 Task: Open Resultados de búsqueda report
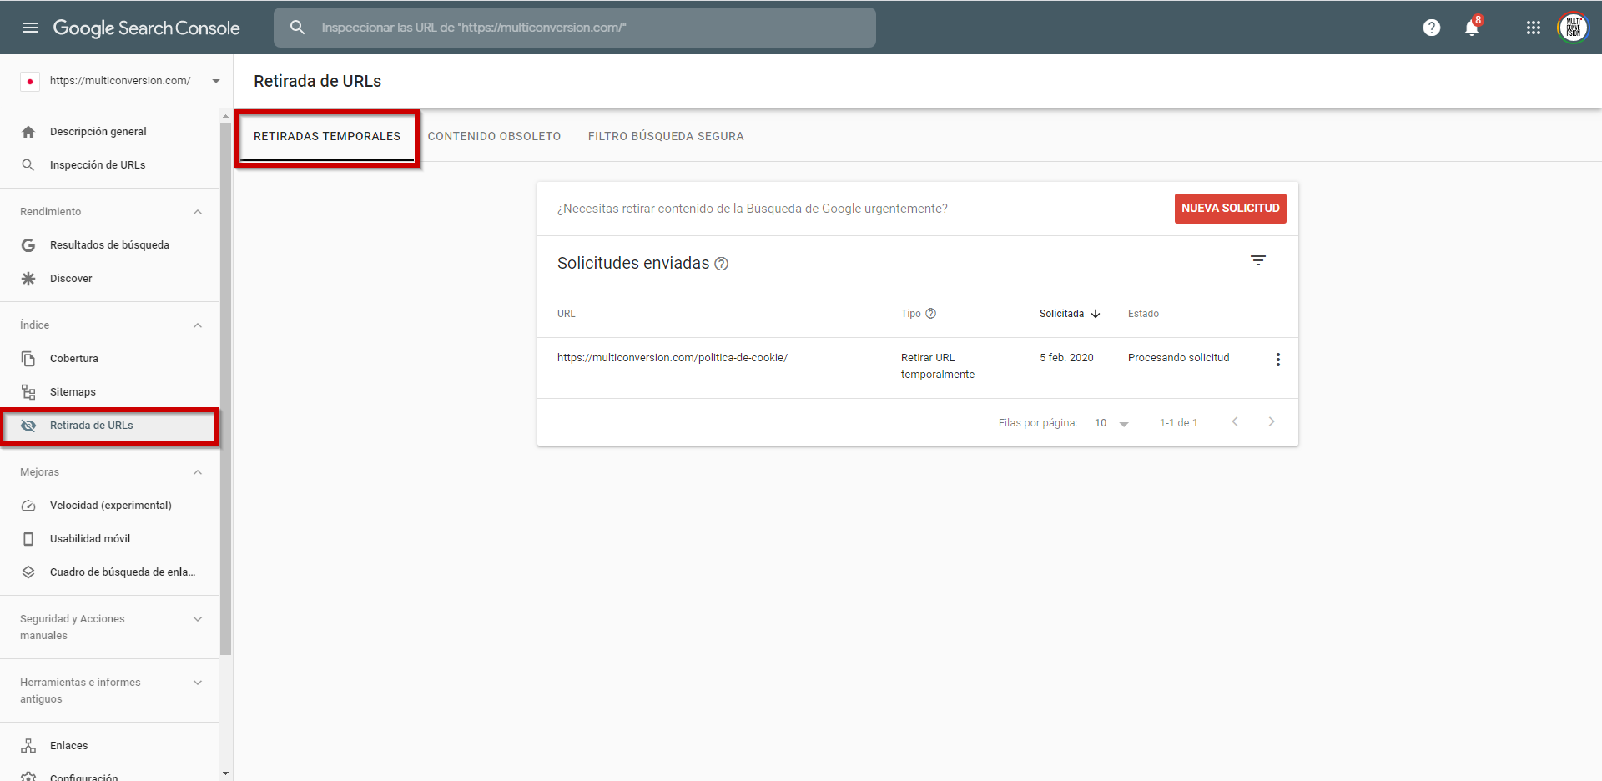click(109, 245)
